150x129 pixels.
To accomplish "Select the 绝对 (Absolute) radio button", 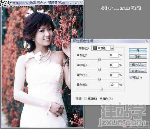I will click(x=101, y=99).
